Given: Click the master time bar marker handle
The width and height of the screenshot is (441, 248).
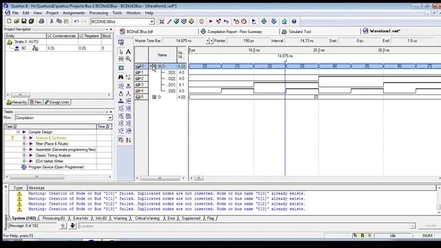Looking at the screenshot, I should [285, 60].
